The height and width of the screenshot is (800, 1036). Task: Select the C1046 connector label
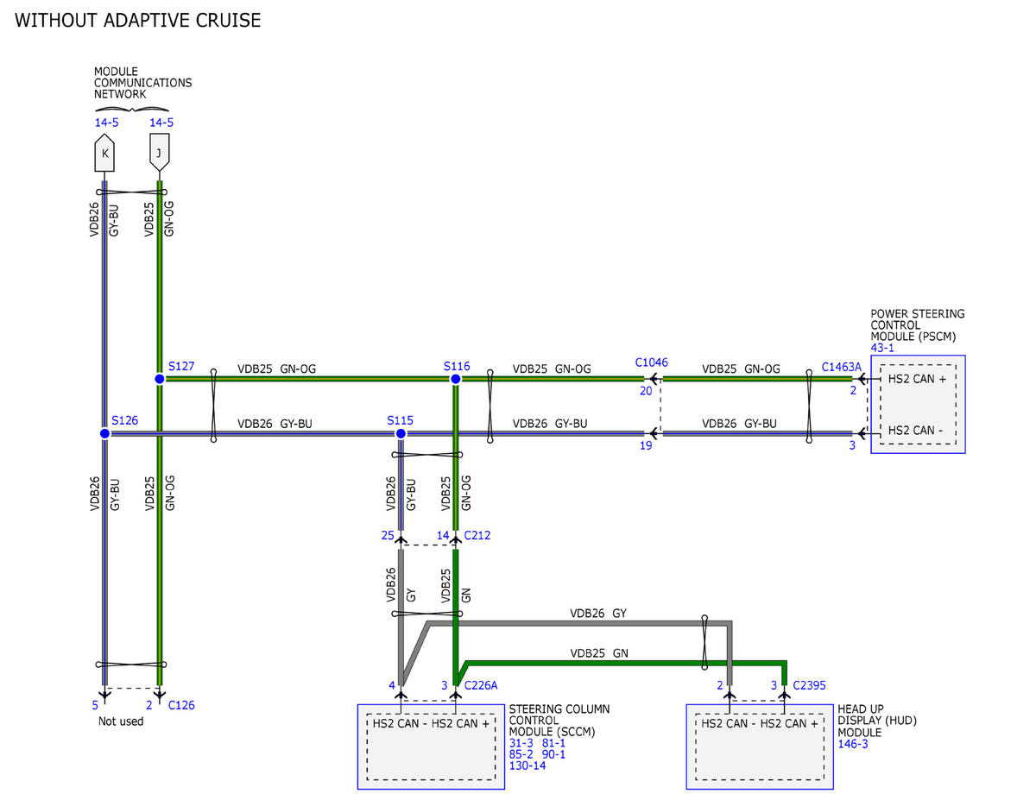point(651,362)
